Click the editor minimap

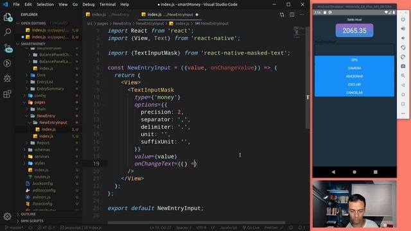pos(299,32)
